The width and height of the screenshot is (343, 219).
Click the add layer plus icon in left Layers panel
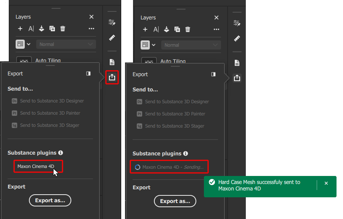pyautogui.click(x=20, y=29)
